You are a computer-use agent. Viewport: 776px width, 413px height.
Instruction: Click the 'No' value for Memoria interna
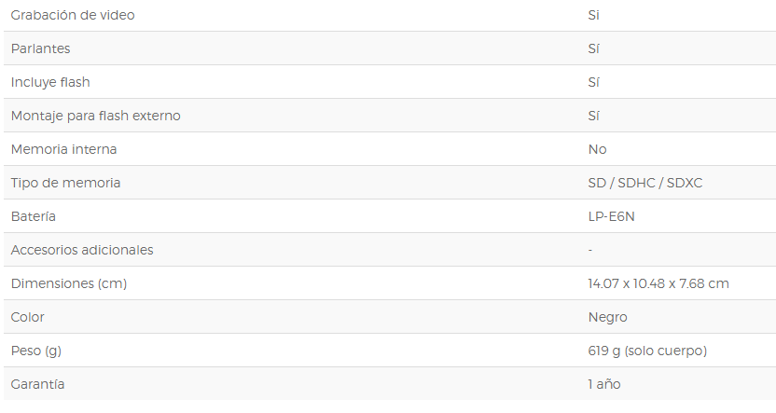pos(597,149)
